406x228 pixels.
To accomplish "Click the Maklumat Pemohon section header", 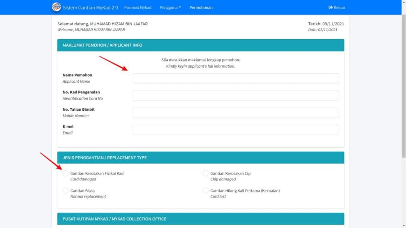I will (201, 45).
